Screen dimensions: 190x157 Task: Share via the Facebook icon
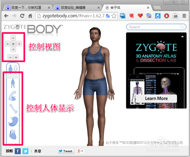pos(18,151)
